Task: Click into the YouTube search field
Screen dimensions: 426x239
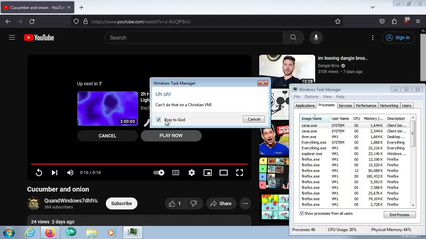Action: pos(194,38)
